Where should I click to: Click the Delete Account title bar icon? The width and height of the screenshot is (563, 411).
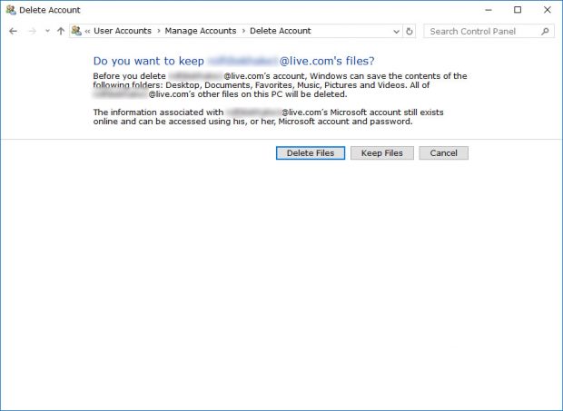tap(11, 10)
